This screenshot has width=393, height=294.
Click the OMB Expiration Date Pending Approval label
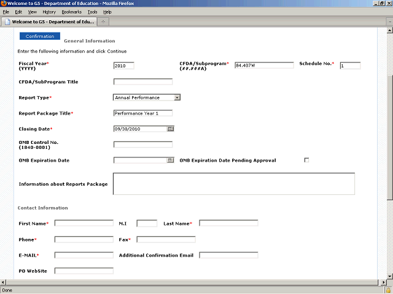228,160
